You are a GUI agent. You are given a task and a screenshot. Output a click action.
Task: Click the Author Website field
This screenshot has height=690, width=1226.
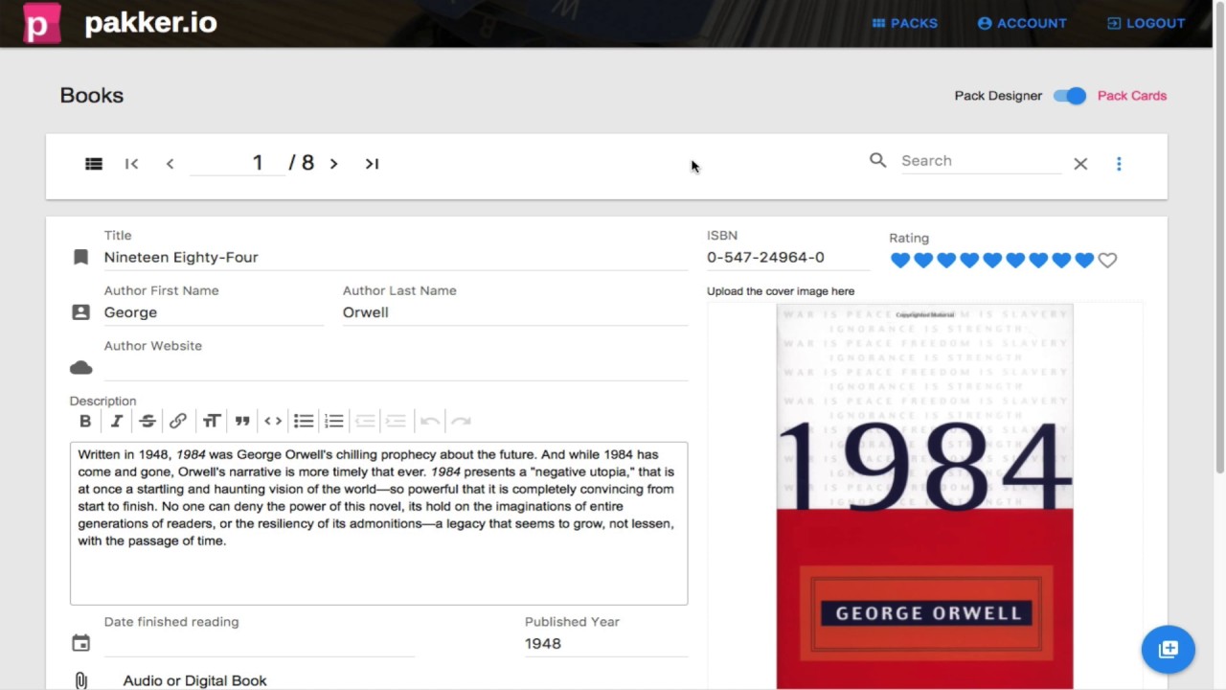pyautogui.click(x=396, y=368)
